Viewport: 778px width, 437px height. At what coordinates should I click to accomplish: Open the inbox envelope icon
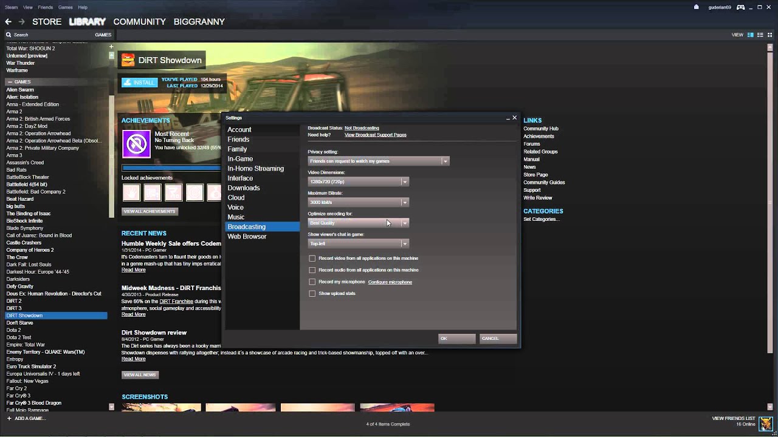tap(697, 7)
